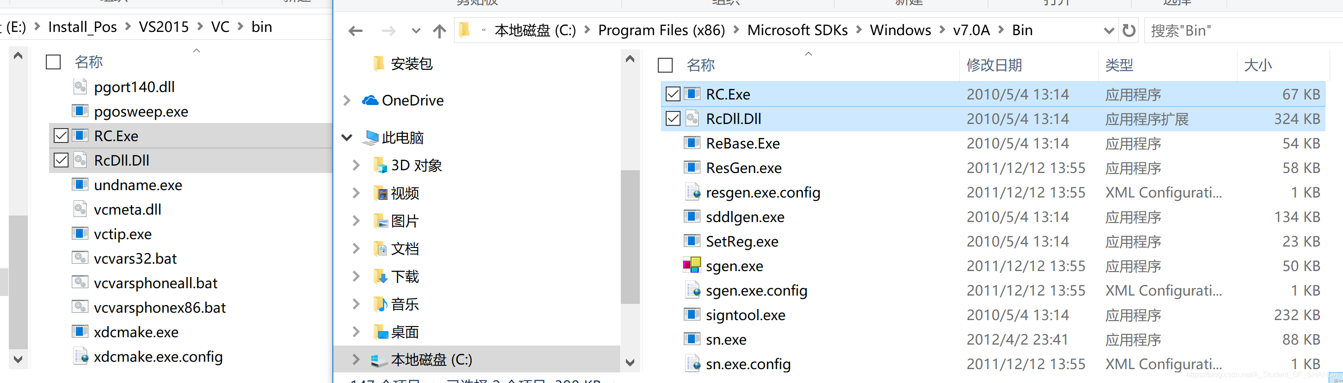
Task: Click the xdcmake.exe.config icon in the left window
Action: tap(81, 356)
